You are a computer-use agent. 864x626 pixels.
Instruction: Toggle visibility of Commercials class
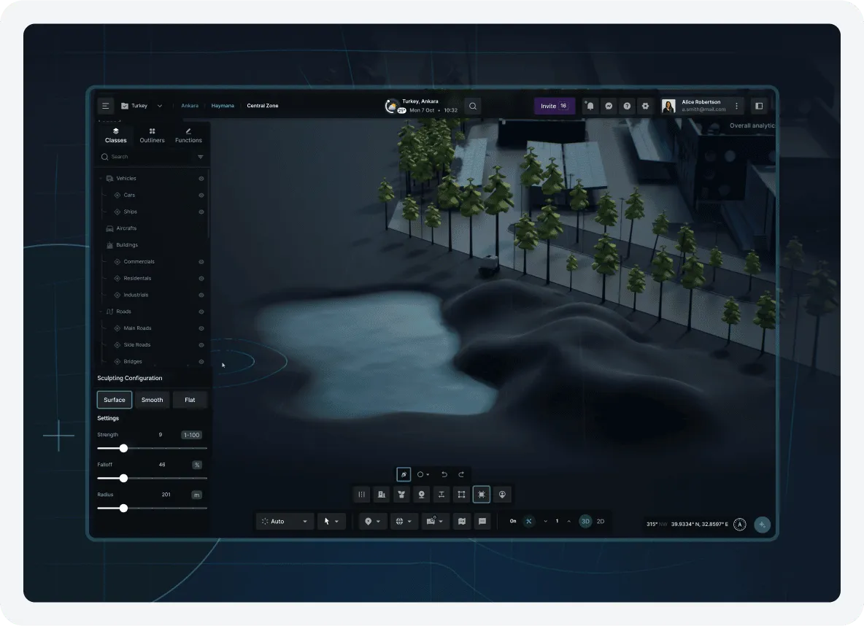tap(201, 262)
